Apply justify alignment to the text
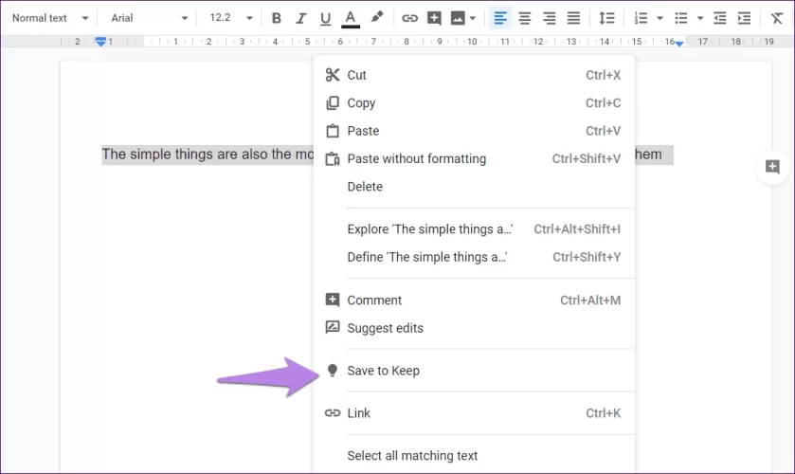This screenshot has width=795, height=474. tap(573, 18)
